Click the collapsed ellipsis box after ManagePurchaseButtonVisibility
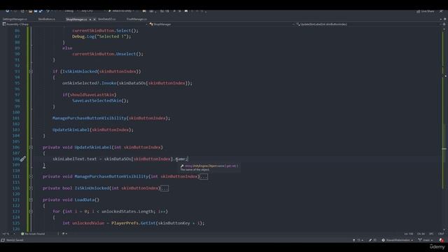Image resolution: width=448 pixels, height=252 pixels. (204, 177)
